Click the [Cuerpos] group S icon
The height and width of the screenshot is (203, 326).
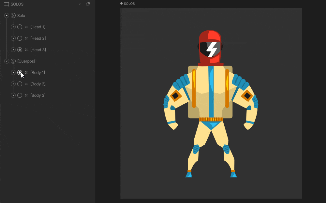pyautogui.click(x=13, y=61)
